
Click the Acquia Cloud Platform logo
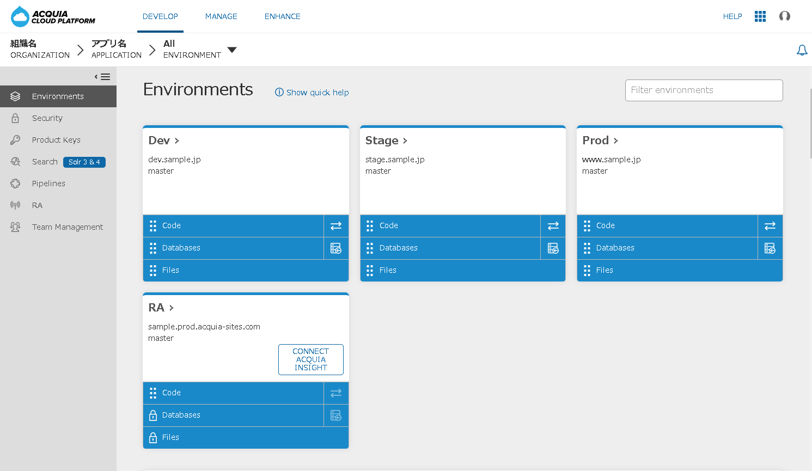(53, 16)
